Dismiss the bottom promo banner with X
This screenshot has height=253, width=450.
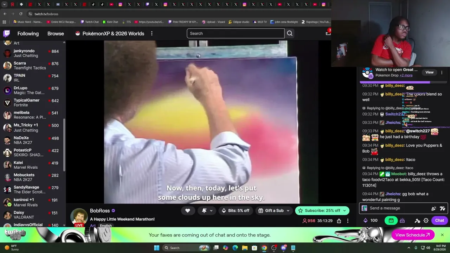tap(442, 235)
